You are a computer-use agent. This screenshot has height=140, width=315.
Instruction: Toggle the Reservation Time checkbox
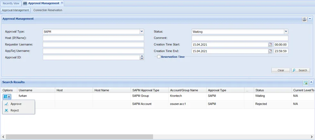tap(159, 57)
